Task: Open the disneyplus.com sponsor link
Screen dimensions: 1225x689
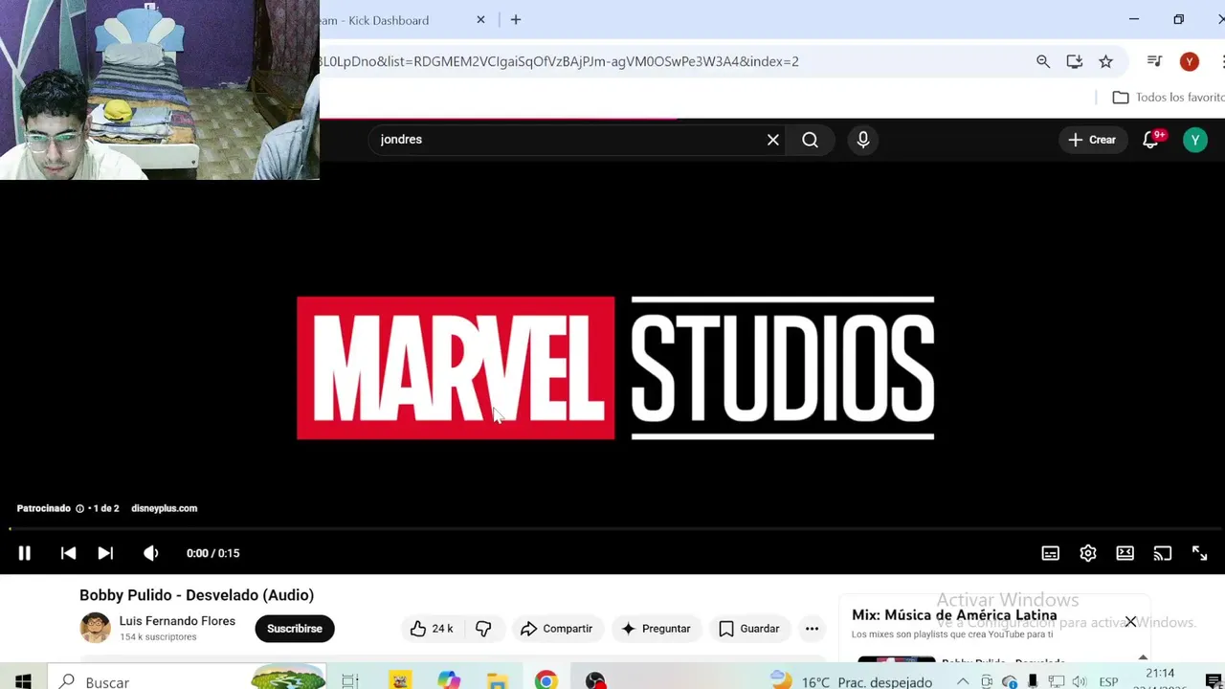Action: [x=164, y=508]
